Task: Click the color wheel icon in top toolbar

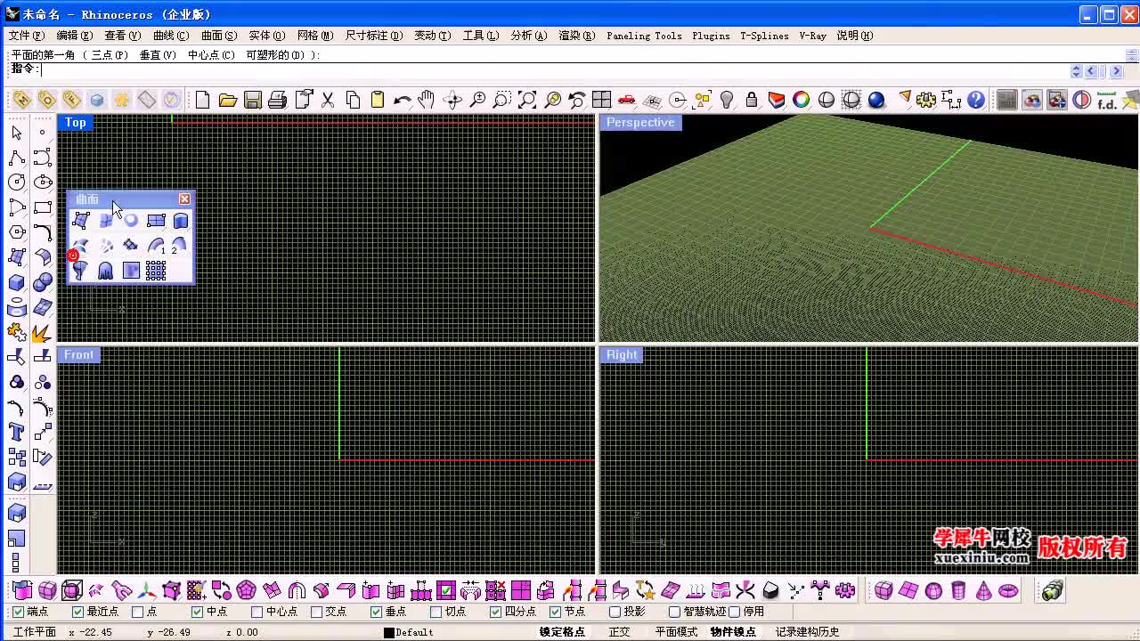Action: 802,100
